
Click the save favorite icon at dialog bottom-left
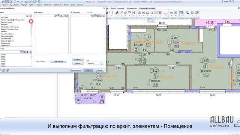pos(7,70)
